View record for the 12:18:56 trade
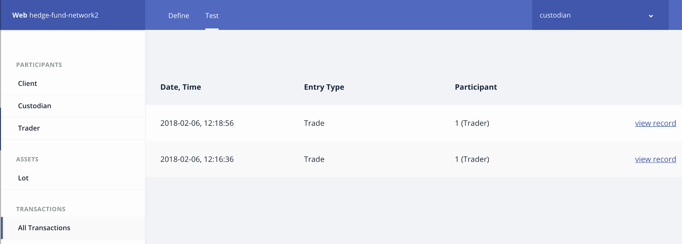 (655, 123)
